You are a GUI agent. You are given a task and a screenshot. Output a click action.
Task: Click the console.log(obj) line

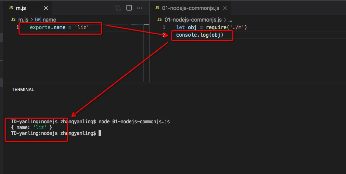click(200, 35)
